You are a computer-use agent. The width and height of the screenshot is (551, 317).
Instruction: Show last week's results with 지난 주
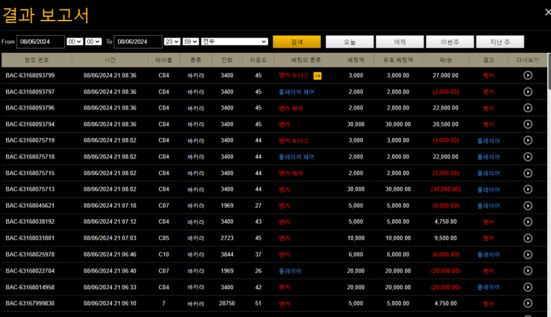pyautogui.click(x=500, y=42)
